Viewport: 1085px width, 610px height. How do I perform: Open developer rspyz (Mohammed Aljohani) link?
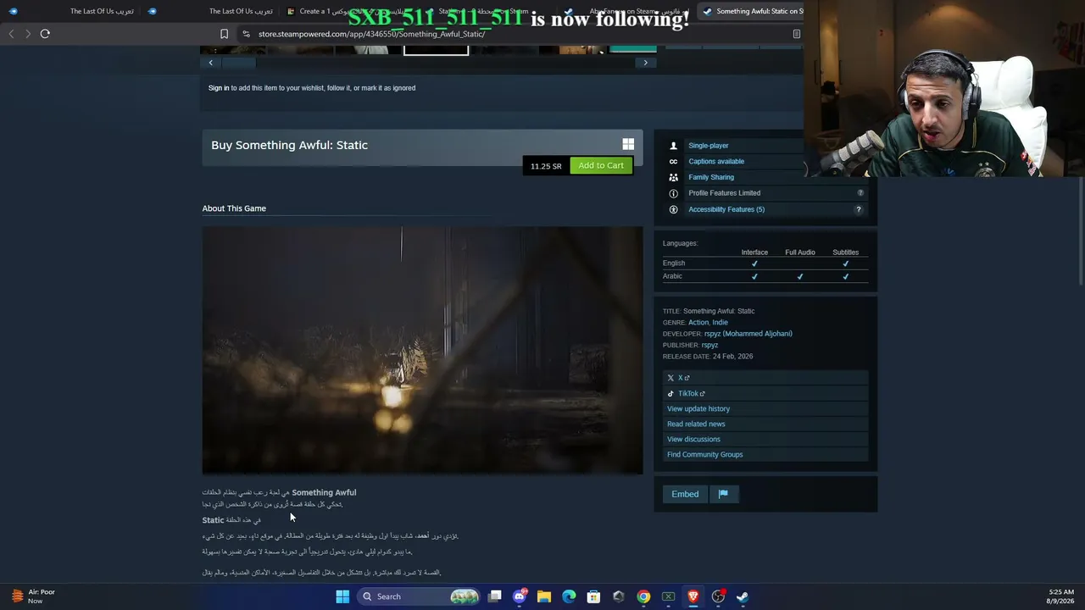pos(748,334)
